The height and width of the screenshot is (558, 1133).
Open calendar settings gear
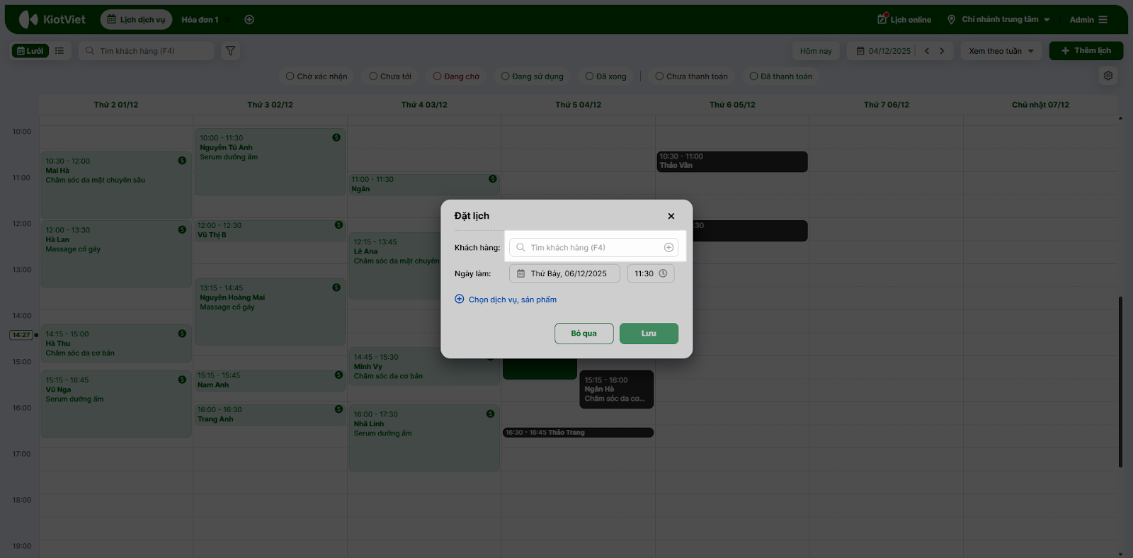(x=1108, y=76)
